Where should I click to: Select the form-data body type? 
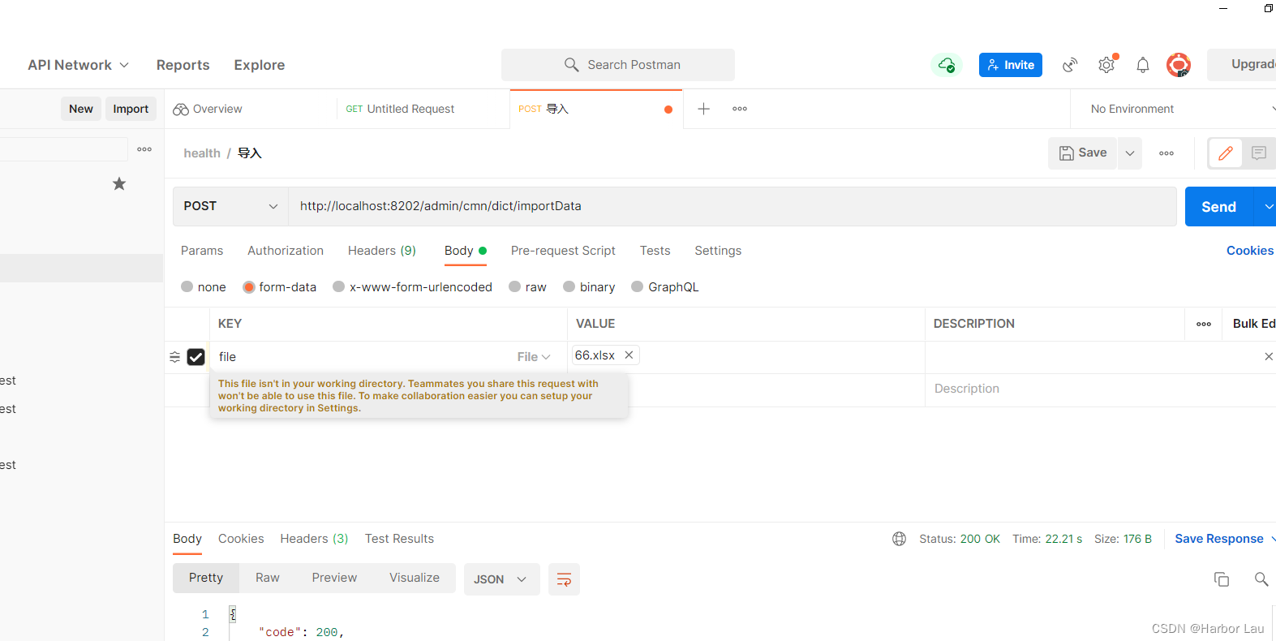click(x=249, y=286)
